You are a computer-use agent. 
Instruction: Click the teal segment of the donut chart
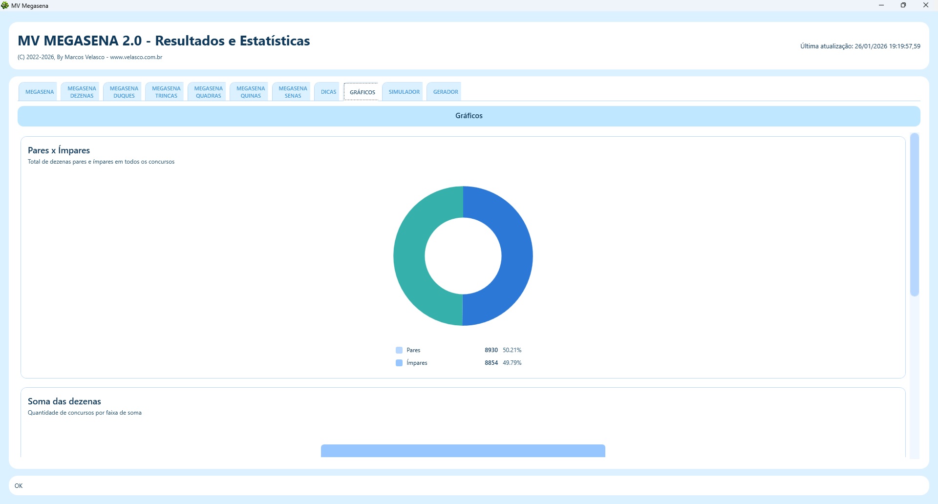(409, 256)
